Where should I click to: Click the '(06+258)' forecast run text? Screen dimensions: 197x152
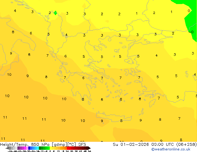(x=186, y=145)
